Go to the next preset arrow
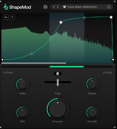 click(x=58, y=7)
